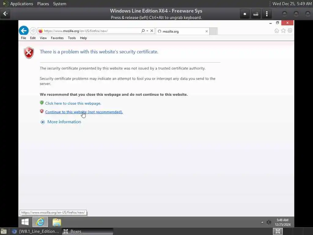Screen dimensions: 313x235
Task: Open the File menu
Action: [24, 38]
